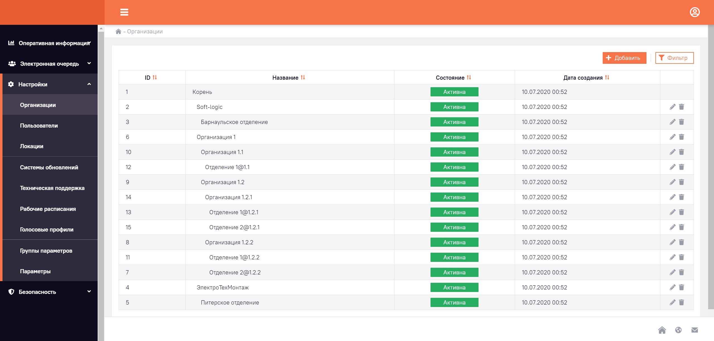Delete the Отделение 1@1.2.2 row

click(x=681, y=257)
